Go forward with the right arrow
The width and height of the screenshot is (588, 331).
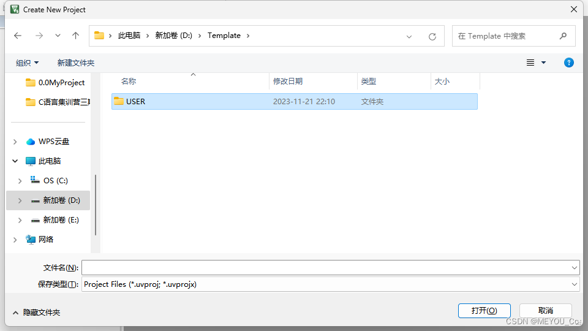click(39, 36)
